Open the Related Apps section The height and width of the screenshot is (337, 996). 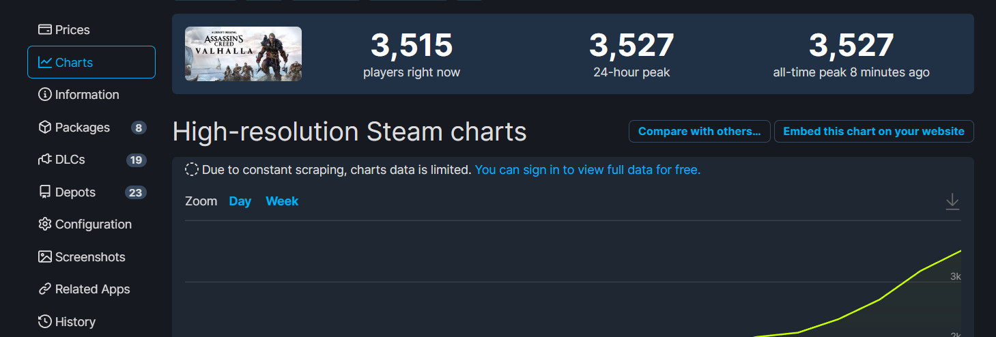(92, 289)
